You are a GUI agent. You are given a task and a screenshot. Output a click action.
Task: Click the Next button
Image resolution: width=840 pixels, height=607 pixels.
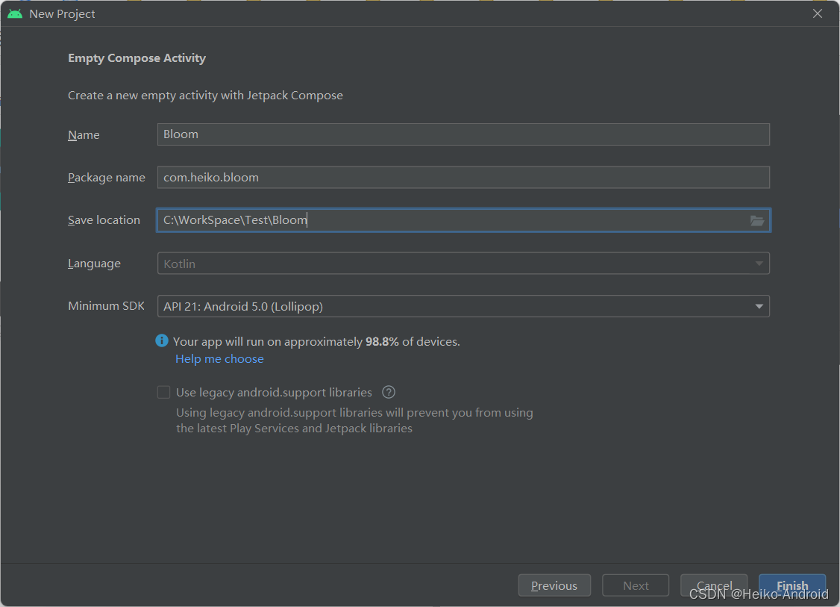tap(636, 585)
